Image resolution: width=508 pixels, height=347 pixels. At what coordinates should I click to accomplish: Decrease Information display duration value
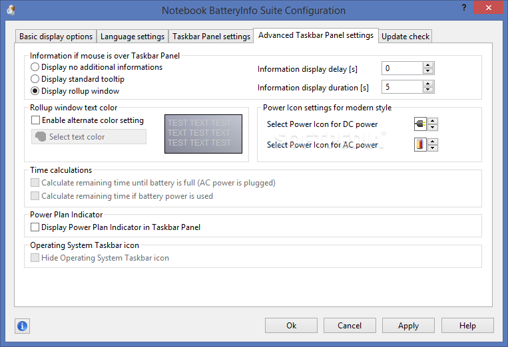click(428, 90)
